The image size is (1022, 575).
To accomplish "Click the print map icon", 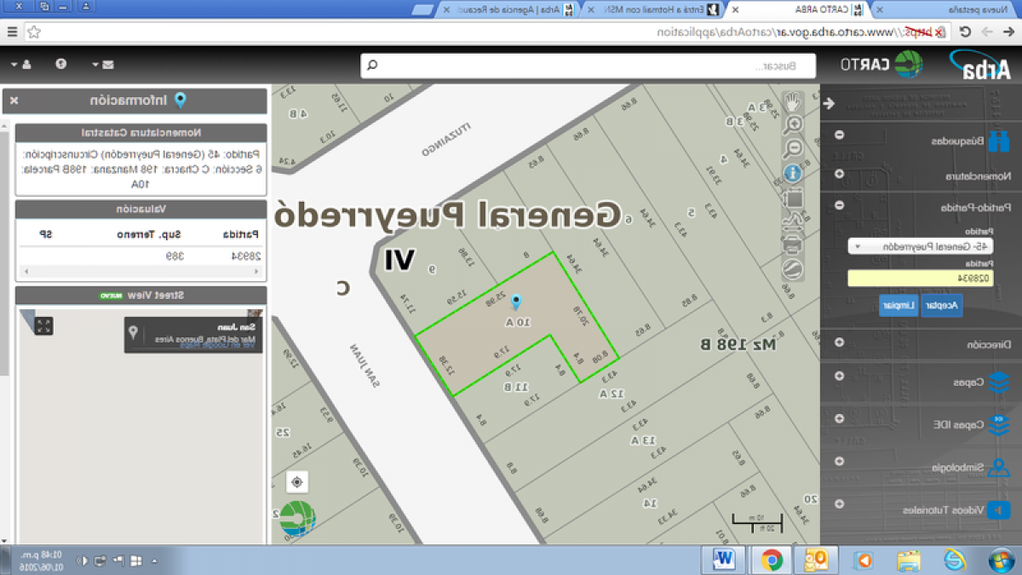I will pos(792,244).
